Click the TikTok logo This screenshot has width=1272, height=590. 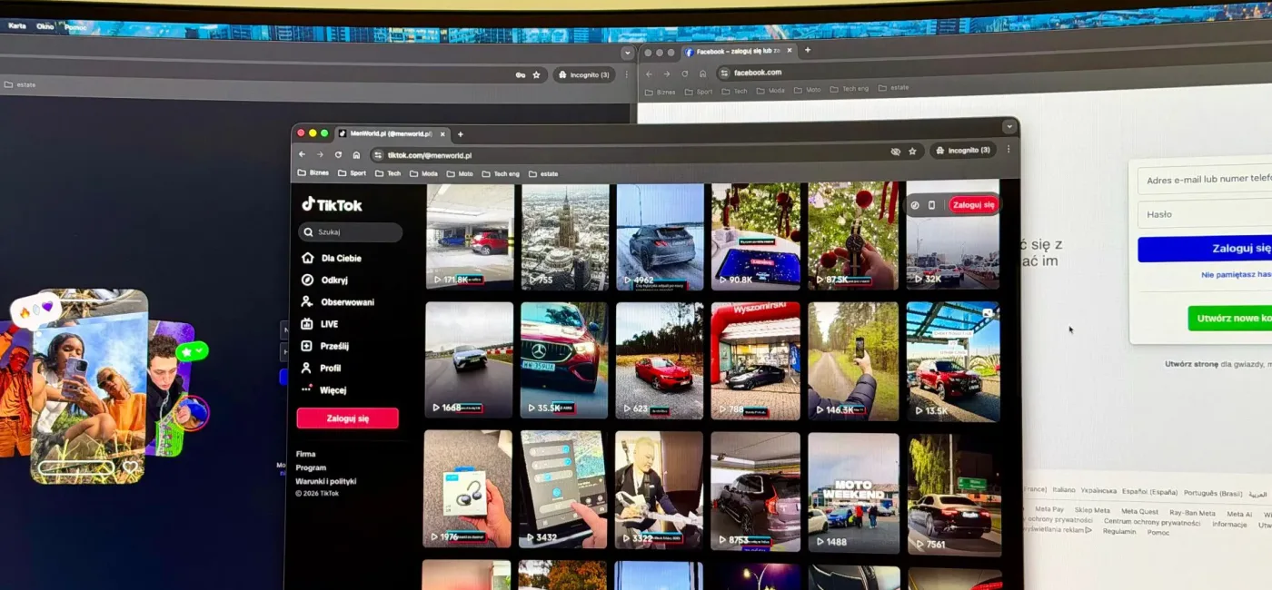coord(332,205)
